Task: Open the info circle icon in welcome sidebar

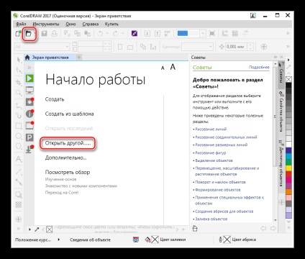Action: coord(29,114)
